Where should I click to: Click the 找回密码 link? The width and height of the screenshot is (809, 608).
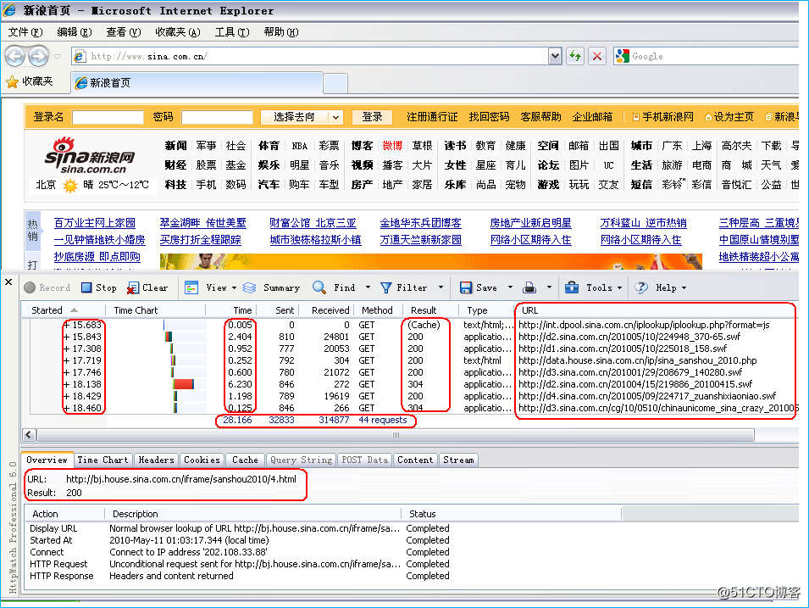pos(489,117)
